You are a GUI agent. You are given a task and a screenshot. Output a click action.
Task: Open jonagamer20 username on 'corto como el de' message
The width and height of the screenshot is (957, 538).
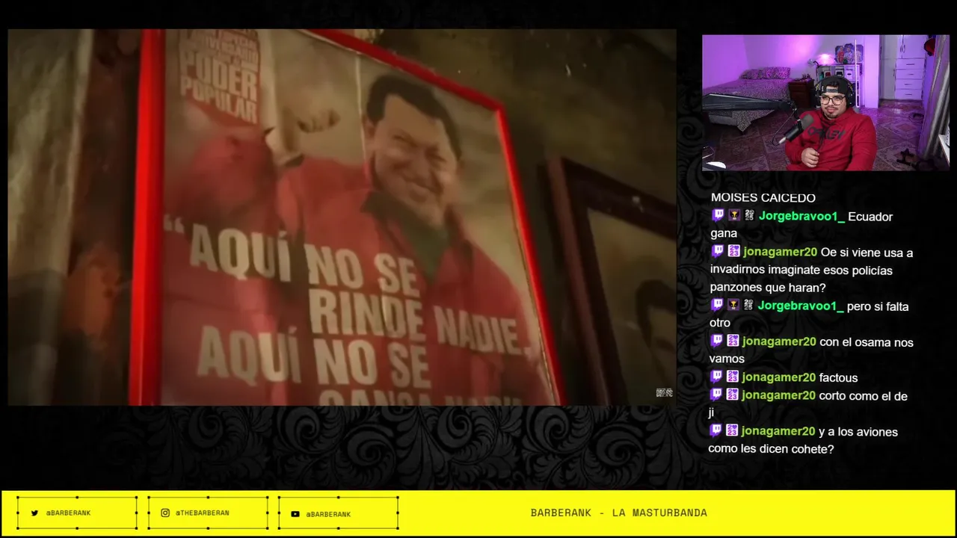[x=779, y=396]
